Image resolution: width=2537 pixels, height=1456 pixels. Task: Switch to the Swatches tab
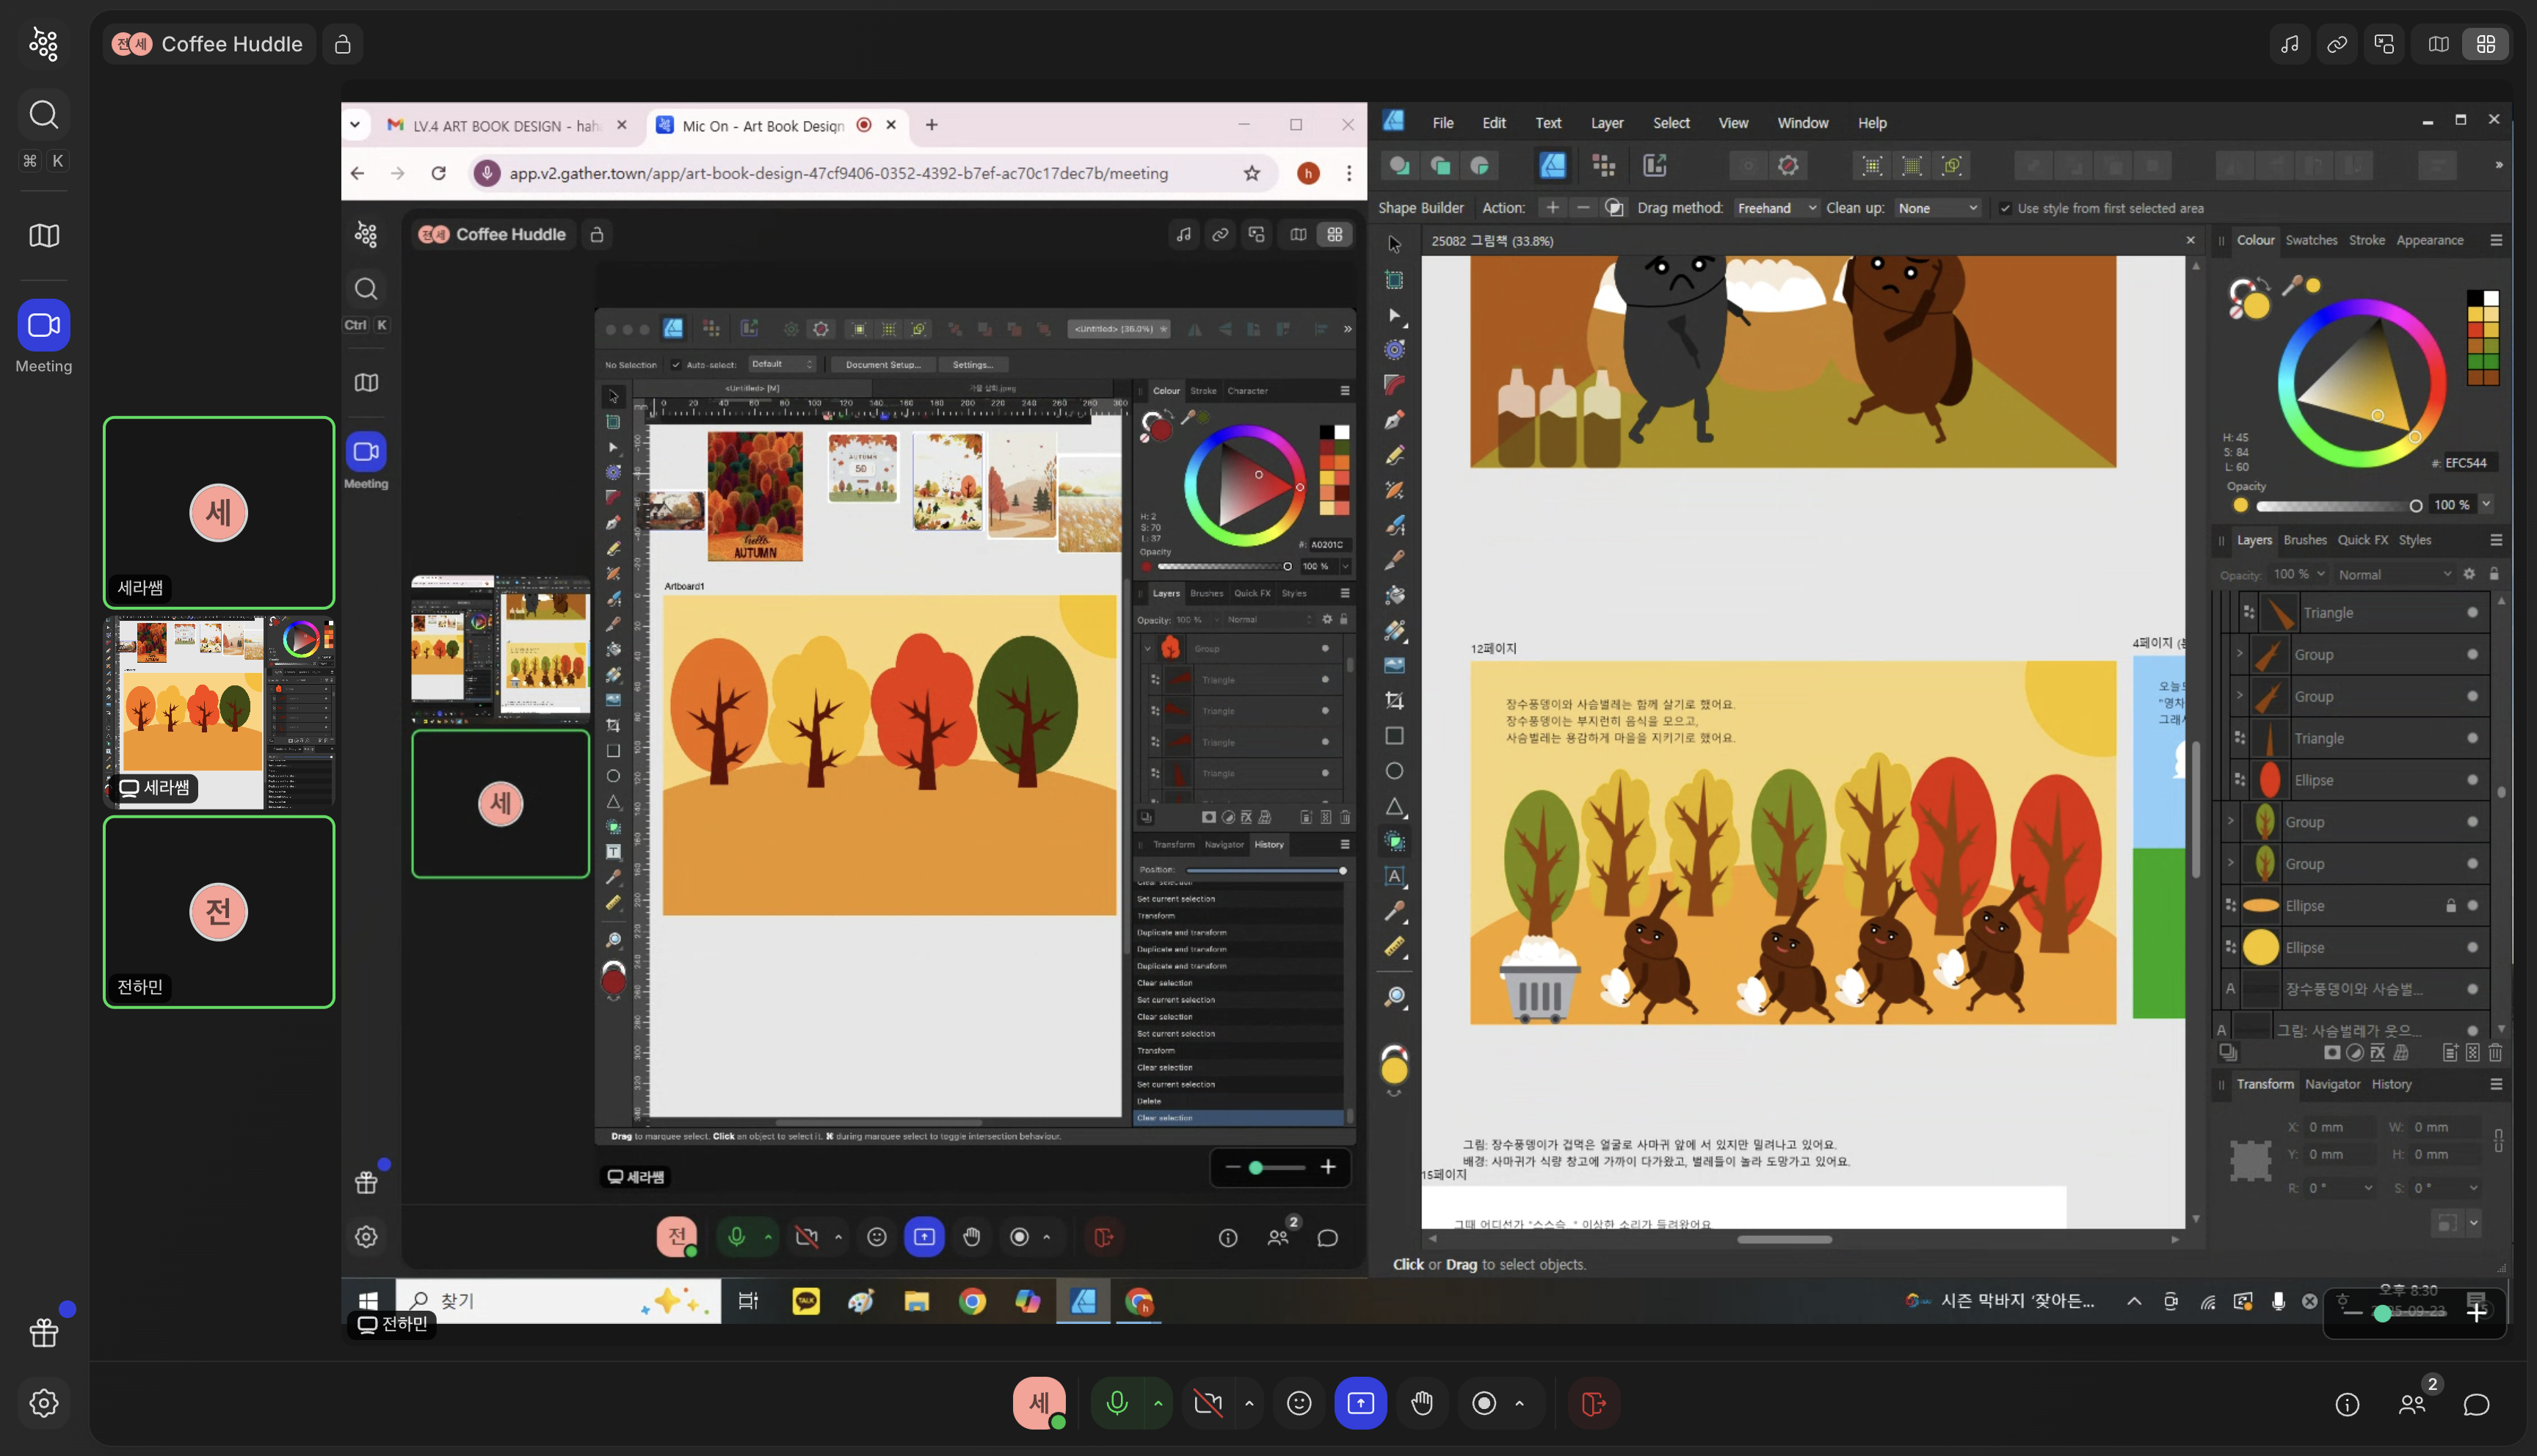click(x=2311, y=240)
